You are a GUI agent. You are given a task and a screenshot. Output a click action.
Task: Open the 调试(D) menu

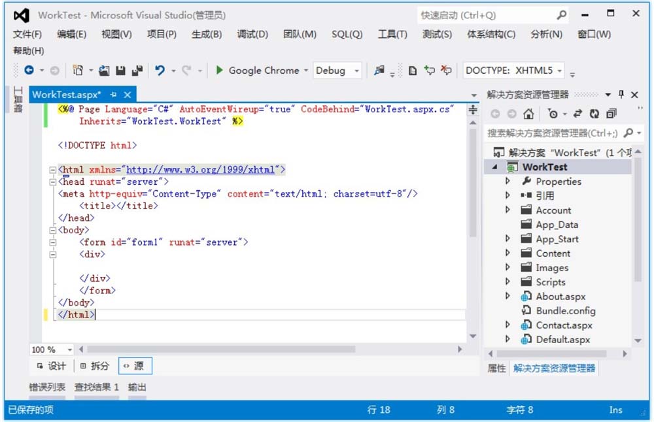[x=252, y=34]
